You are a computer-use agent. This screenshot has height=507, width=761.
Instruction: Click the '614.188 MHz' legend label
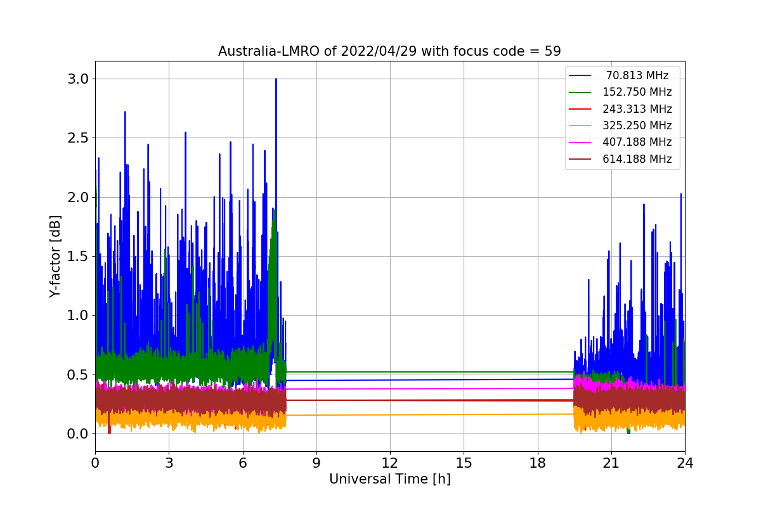coord(637,159)
